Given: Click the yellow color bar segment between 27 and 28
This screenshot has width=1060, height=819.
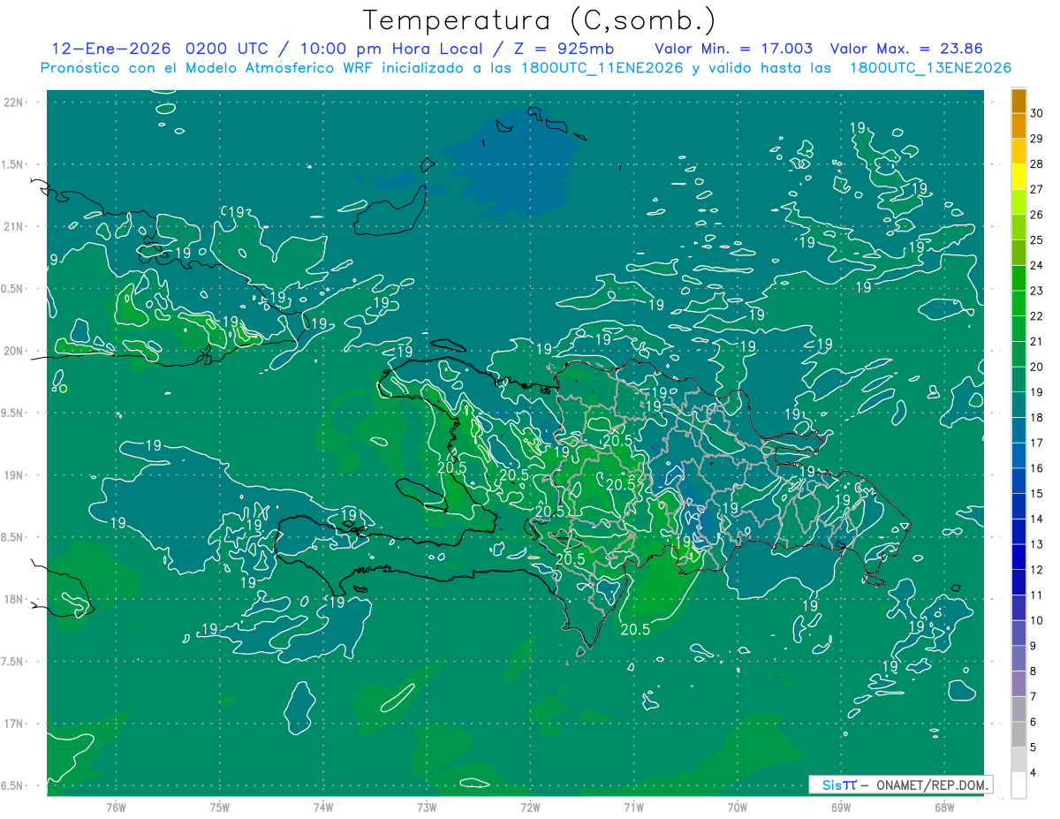Looking at the screenshot, I should [1018, 177].
